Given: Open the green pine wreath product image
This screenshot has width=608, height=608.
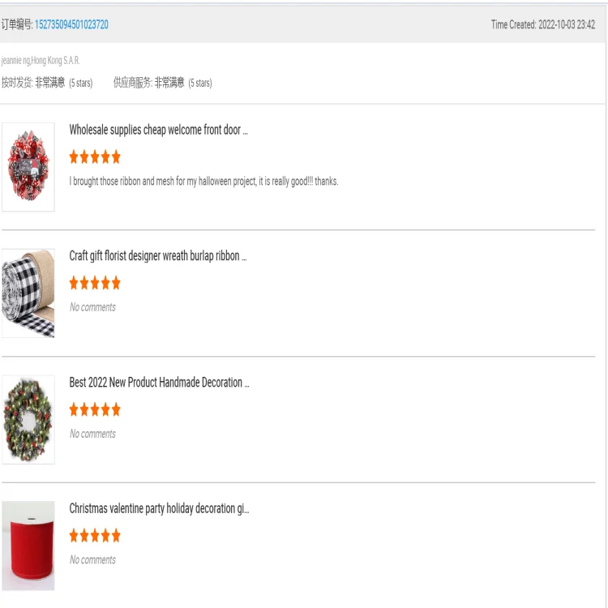Looking at the screenshot, I should pyautogui.click(x=28, y=419).
